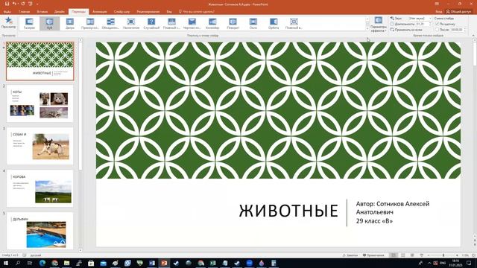
Task: Toggle the On Mouse Click (По щелчку) checkbox
Action: click(x=437, y=24)
